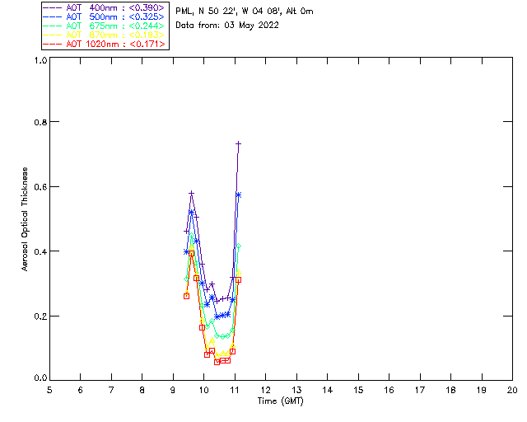Click the x-axis tick label 20
This screenshot has height=422, width=527.
pyautogui.click(x=512, y=390)
